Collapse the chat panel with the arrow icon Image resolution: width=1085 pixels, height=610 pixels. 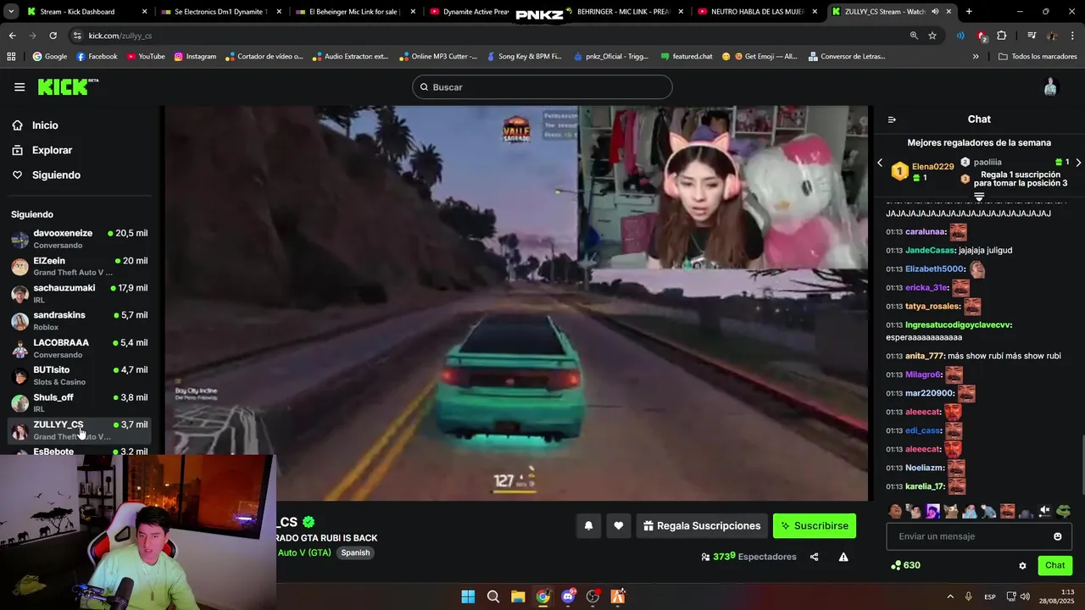[892, 119]
